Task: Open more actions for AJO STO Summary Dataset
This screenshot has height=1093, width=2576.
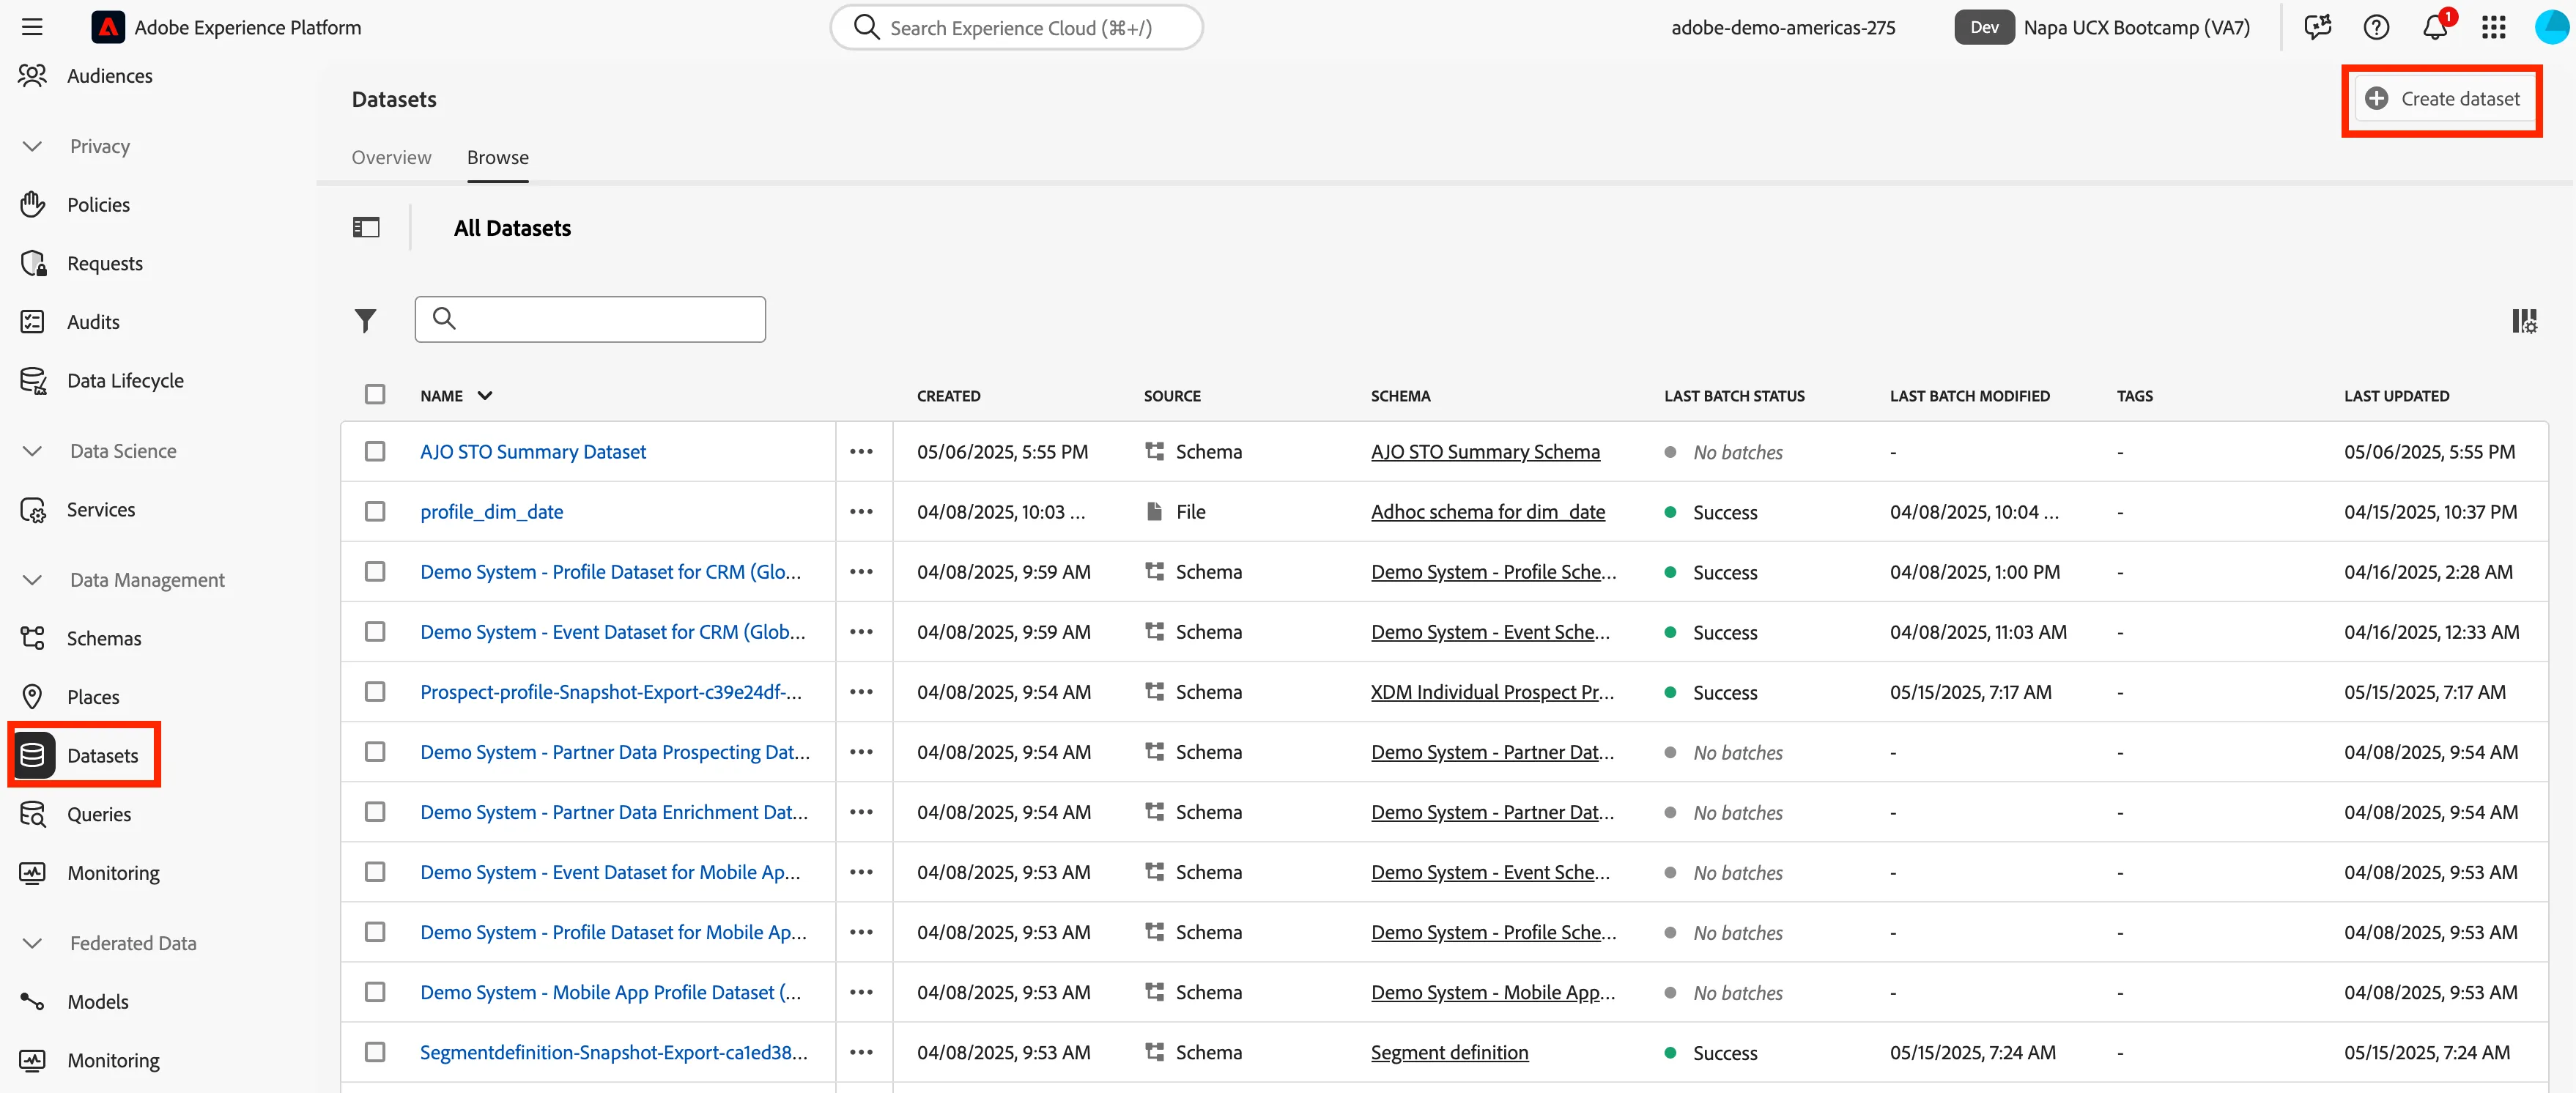Action: 861,452
